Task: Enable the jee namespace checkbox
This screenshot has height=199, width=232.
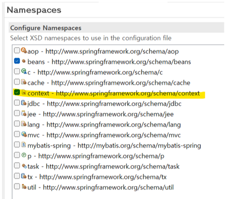Action: [x=17, y=113]
